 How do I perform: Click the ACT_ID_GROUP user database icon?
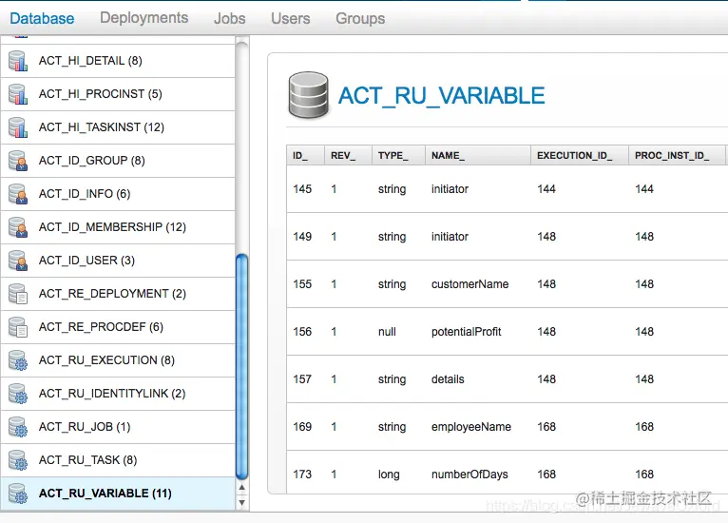(18, 161)
